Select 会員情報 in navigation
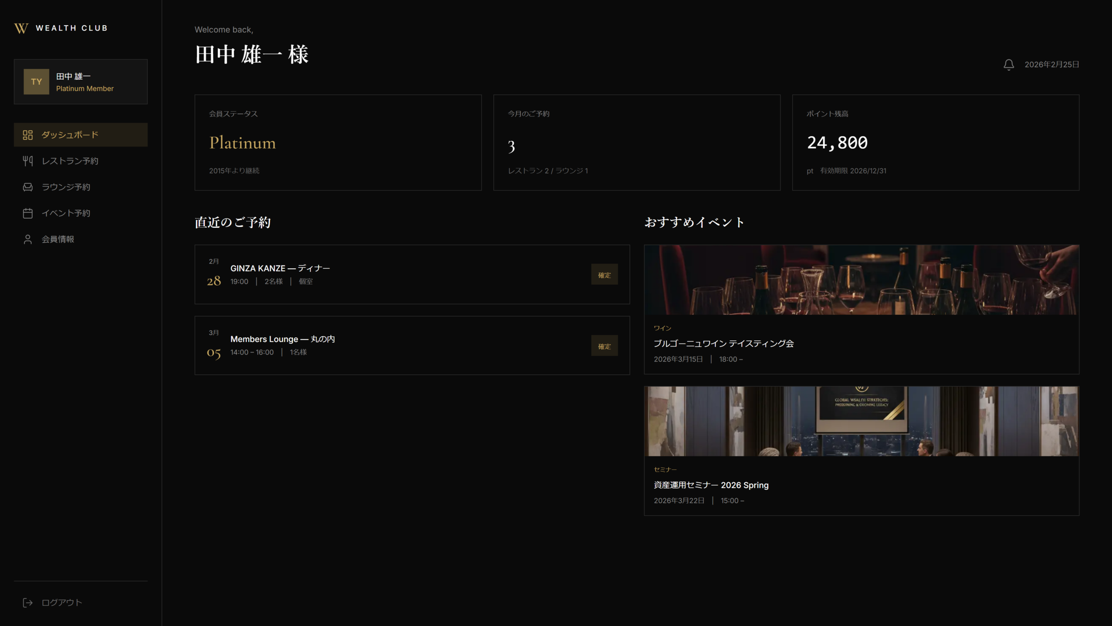Viewport: 1112px width, 626px height. (58, 239)
